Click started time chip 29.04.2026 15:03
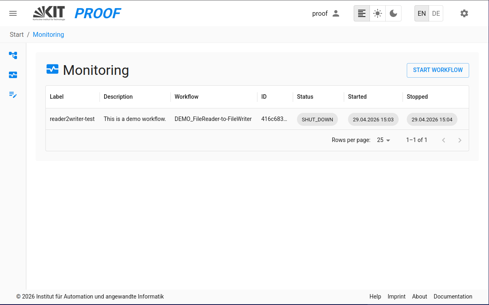The height and width of the screenshot is (305, 489). pyautogui.click(x=373, y=119)
